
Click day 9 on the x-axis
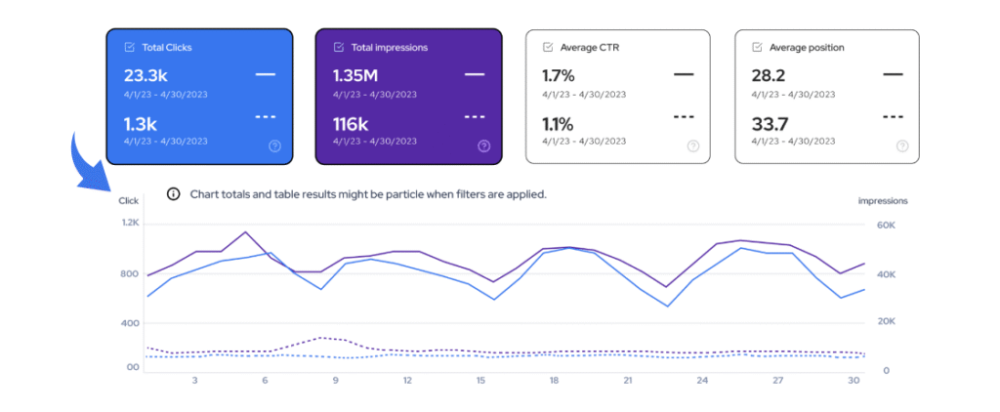[x=335, y=380]
